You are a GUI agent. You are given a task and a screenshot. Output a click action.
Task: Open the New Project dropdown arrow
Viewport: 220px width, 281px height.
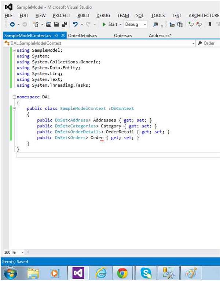pyautogui.click(x=42, y=25)
